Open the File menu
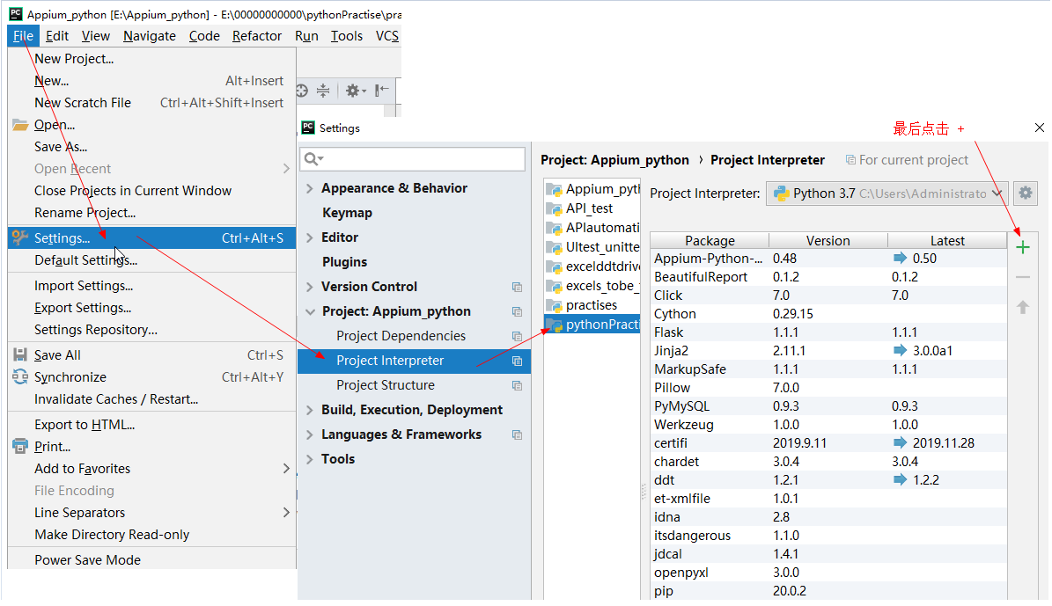 (x=23, y=35)
